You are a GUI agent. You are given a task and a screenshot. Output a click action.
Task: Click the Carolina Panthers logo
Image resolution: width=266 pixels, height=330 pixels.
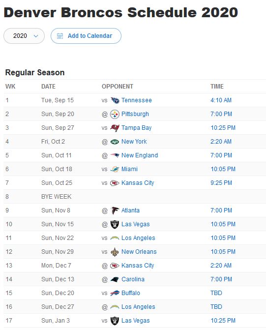[x=115, y=279]
